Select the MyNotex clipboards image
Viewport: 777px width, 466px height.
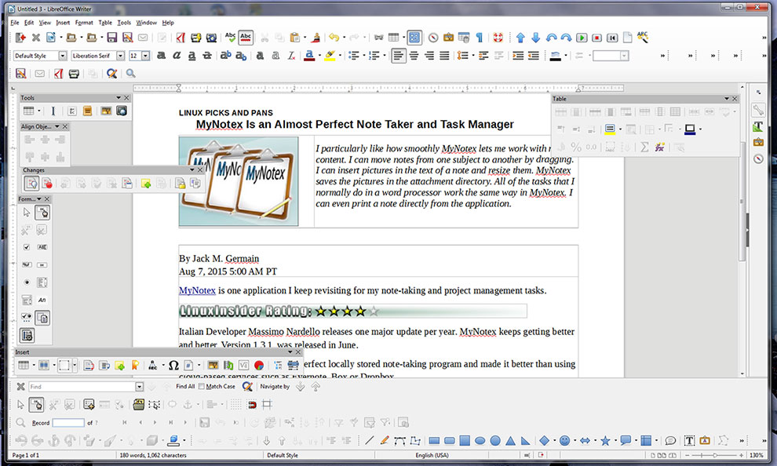[239, 182]
